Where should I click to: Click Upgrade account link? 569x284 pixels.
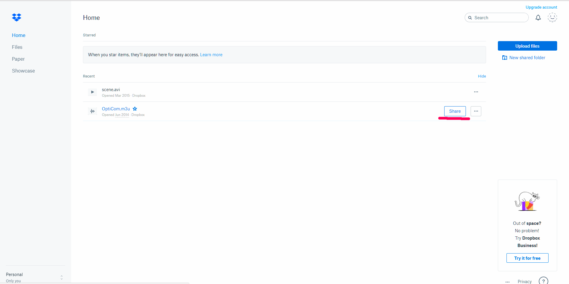(541, 7)
